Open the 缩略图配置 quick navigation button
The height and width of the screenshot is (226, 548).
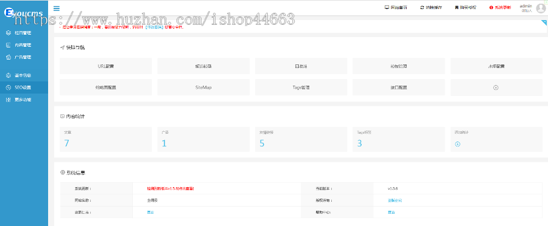(x=106, y=87)
